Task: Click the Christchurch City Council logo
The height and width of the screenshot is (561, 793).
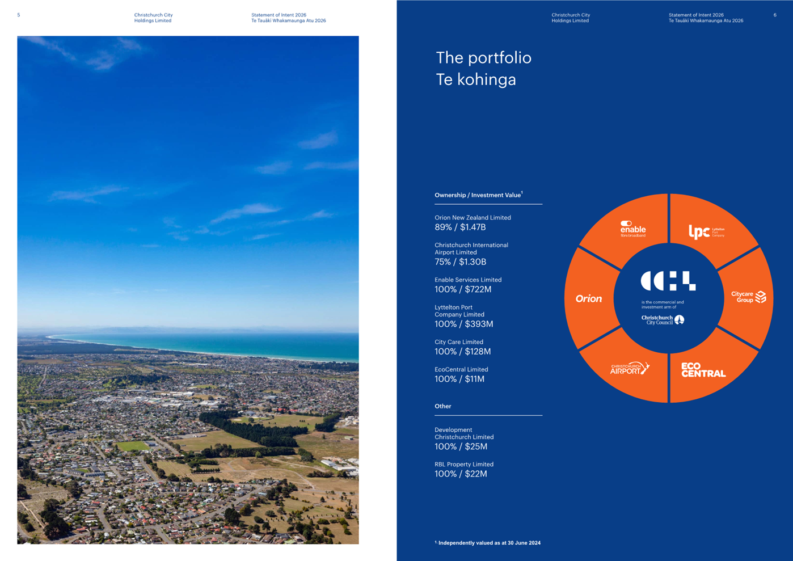Action: [x=663, y=320]
